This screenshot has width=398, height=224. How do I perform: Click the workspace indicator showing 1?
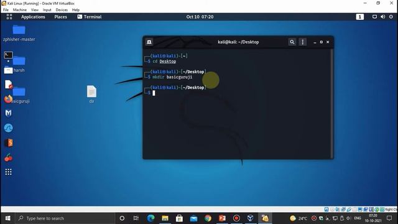pos(359,17)
